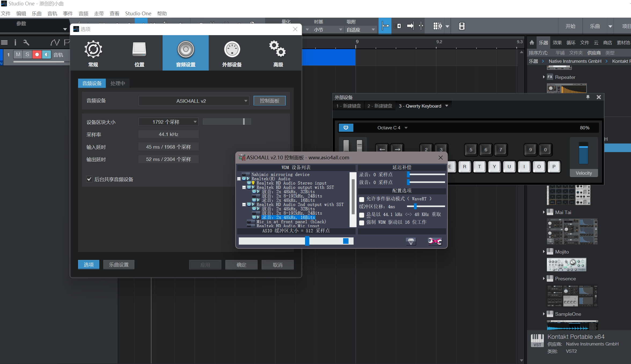Solo track 1 with the S button
Image resolution: width=631 pixels, height=364 pixels.
[x=27, y=54]
